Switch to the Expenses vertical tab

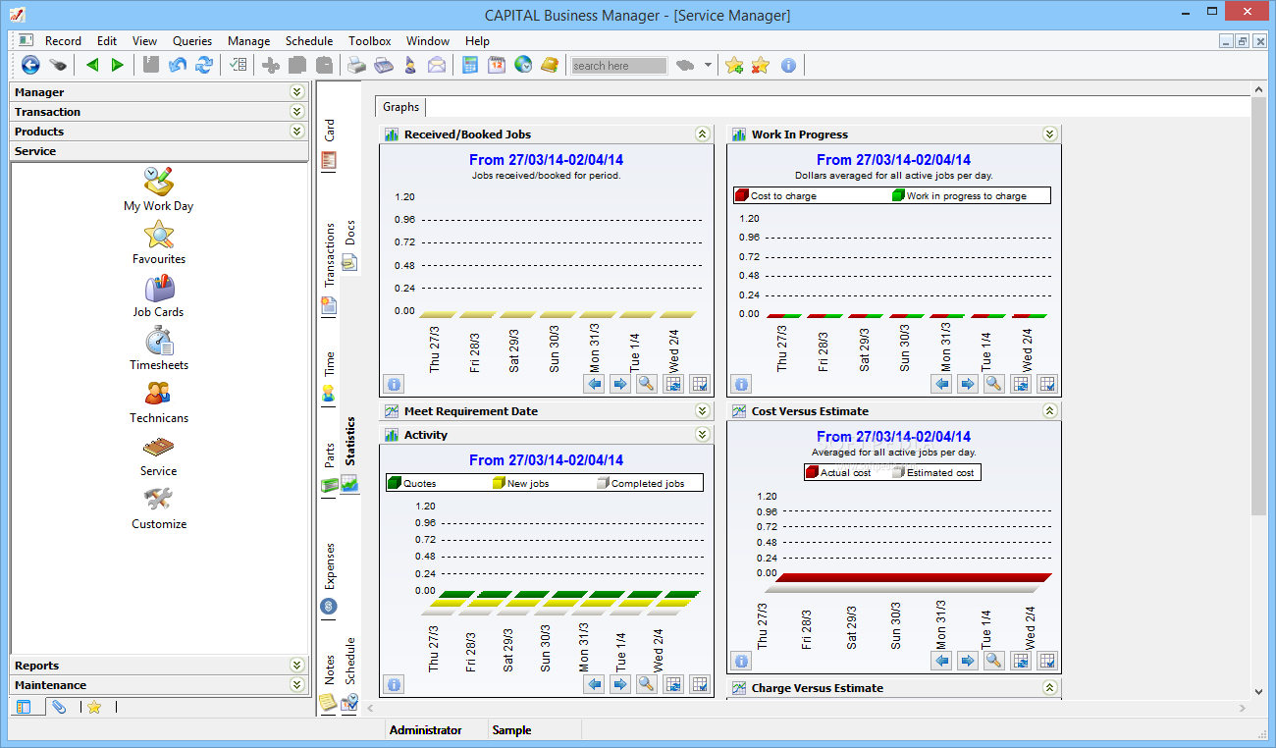[330, 579]
